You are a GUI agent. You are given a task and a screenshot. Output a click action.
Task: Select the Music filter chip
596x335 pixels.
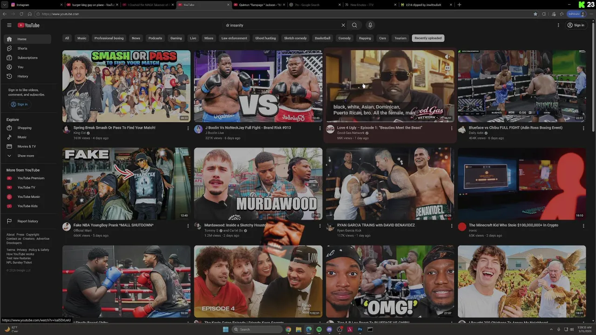point(82,38)
